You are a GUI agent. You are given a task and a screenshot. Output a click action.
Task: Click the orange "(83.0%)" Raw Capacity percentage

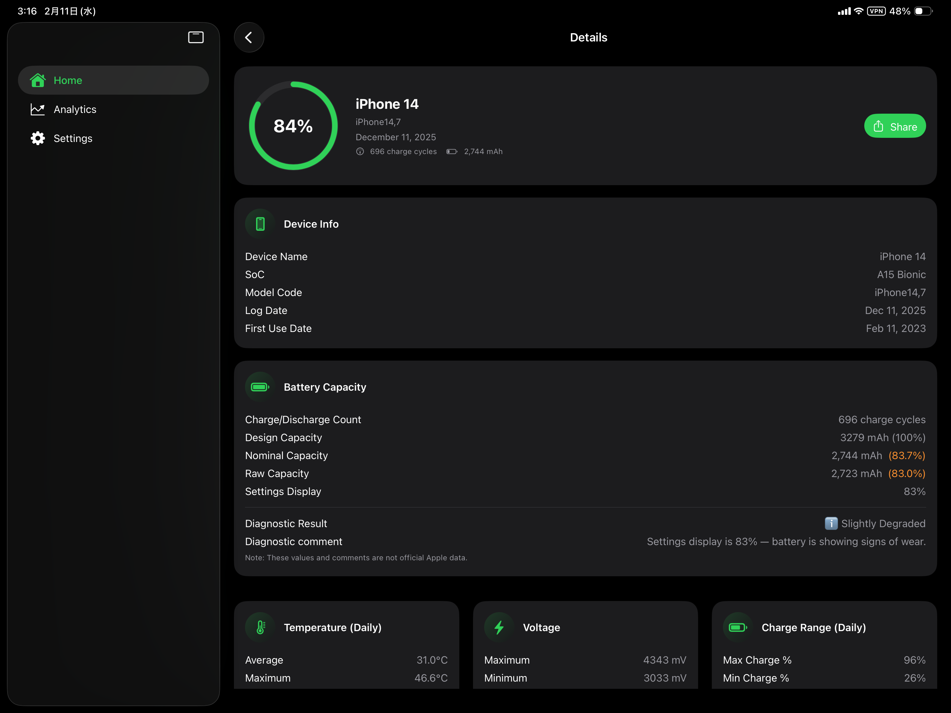pyautogui.click(x=907, y=474)
